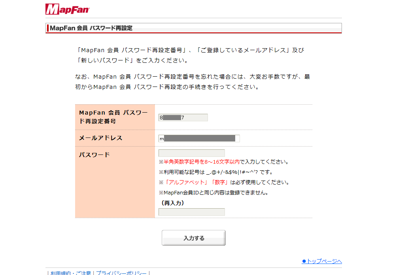This screenshot has height=275, width=404.
Task: Click the (再入力) label
Action: click(x=172, y=203)
